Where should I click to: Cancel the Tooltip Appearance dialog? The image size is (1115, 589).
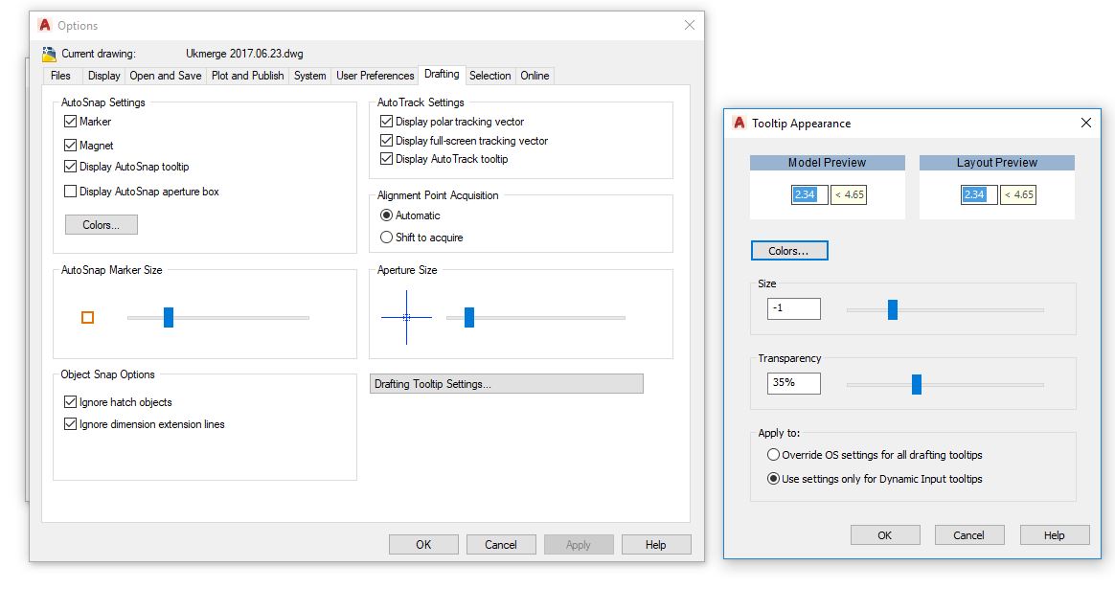(969, 535)
